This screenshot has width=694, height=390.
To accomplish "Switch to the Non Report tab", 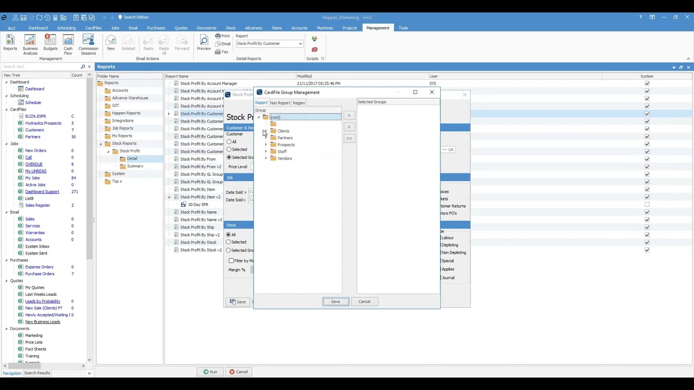I will [280, 103].
